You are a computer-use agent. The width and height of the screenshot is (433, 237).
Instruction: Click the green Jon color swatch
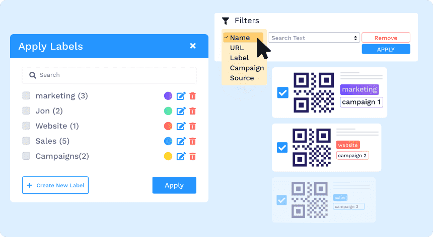168,111
